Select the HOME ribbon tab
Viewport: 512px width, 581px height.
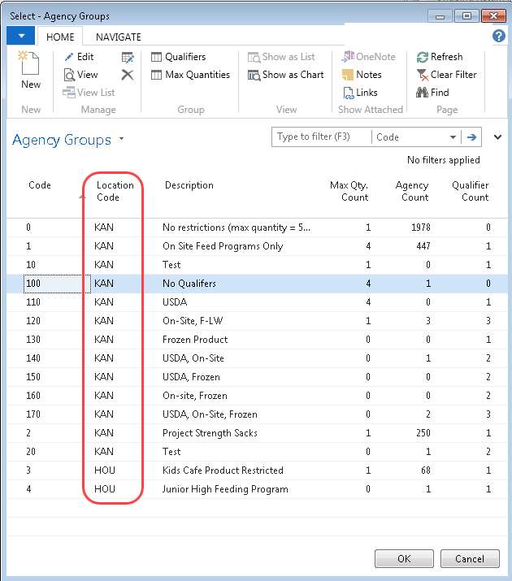60,37
